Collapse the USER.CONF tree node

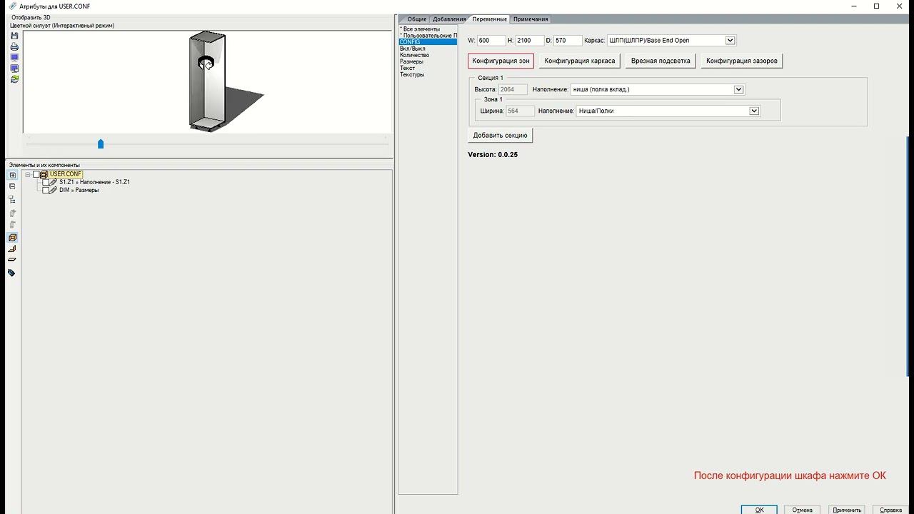click(x=28, y=174)
